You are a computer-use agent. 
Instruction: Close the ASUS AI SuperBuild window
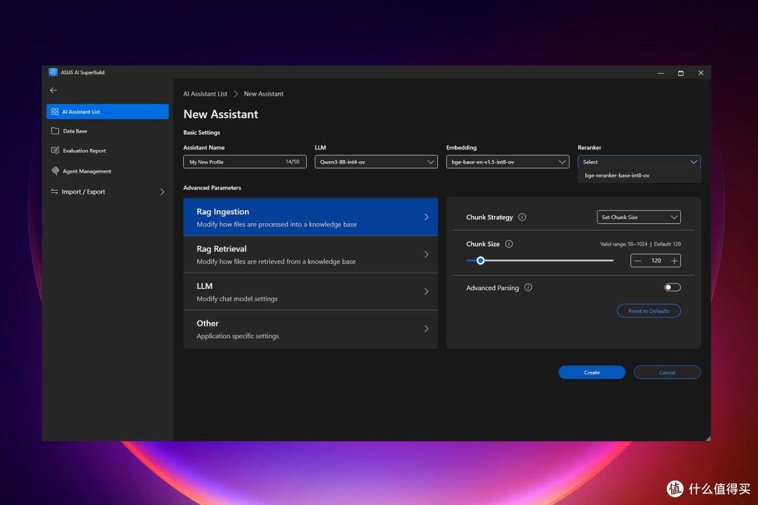(700, 73)
